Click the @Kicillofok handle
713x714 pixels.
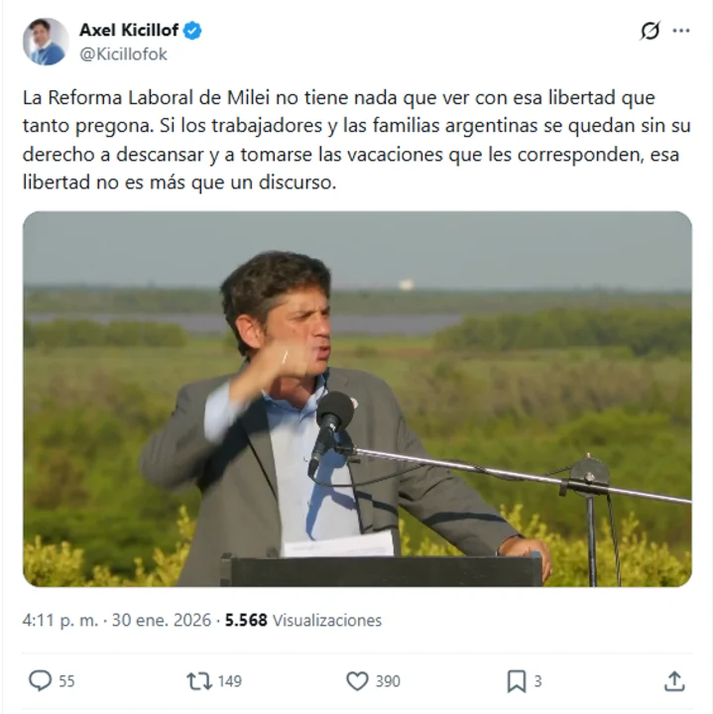pos(123,54)
